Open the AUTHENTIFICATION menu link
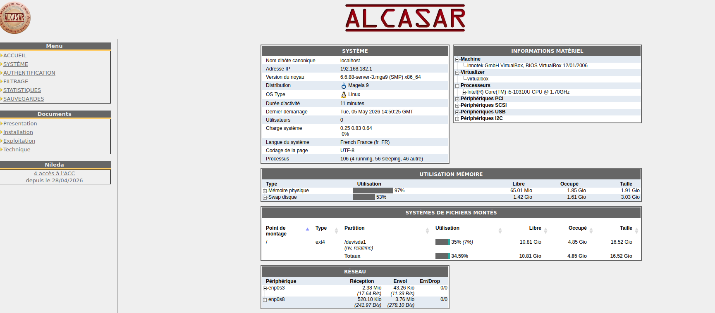 [29, 73]
